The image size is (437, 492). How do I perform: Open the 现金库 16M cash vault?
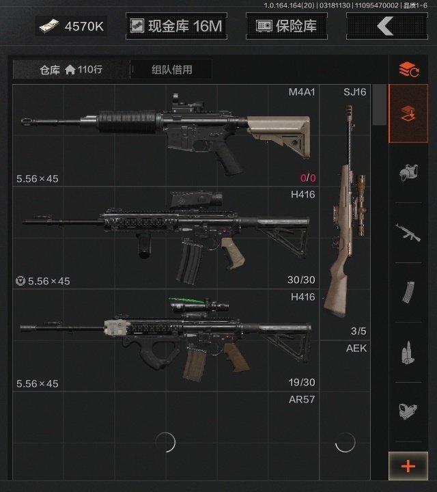coord(176,26)
